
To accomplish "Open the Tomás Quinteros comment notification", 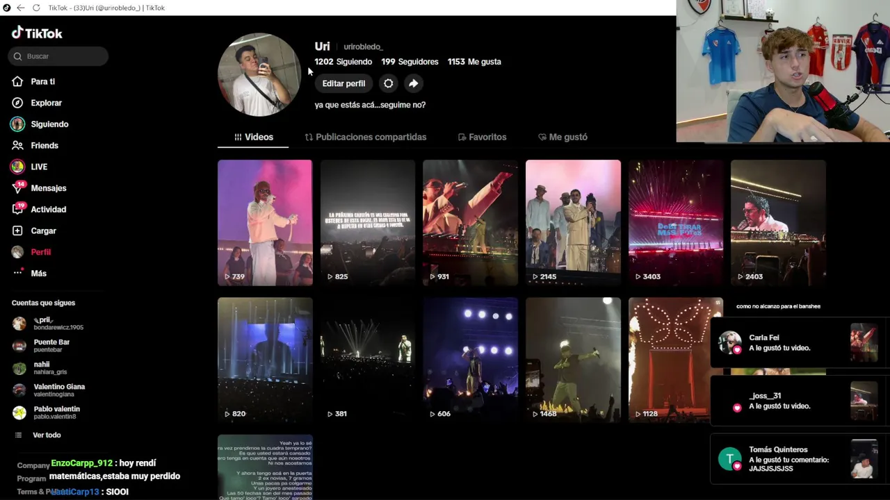I will 800,458.
